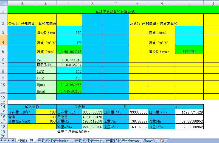Switch to the 产能转化表-Dudrou sheet tab
The height and width of the screenshot is (143, 219).
(54, 141)
